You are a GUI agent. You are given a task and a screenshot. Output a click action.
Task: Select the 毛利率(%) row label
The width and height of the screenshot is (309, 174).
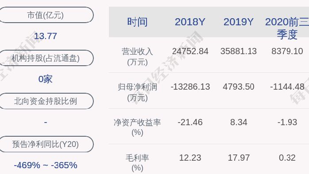[x=137, y=163]
